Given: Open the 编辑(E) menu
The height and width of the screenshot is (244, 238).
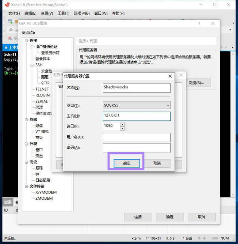Looking at the screenshot, I should tap(30, 13).
